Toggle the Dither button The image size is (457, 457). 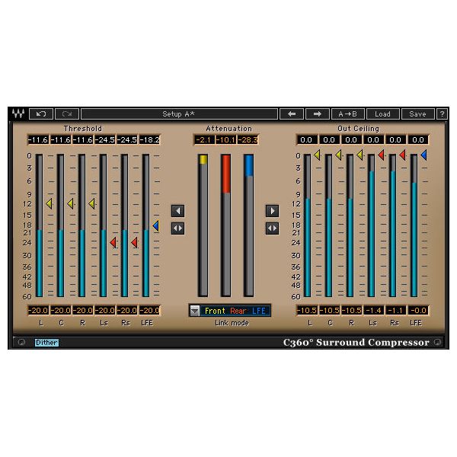point(46,343)
